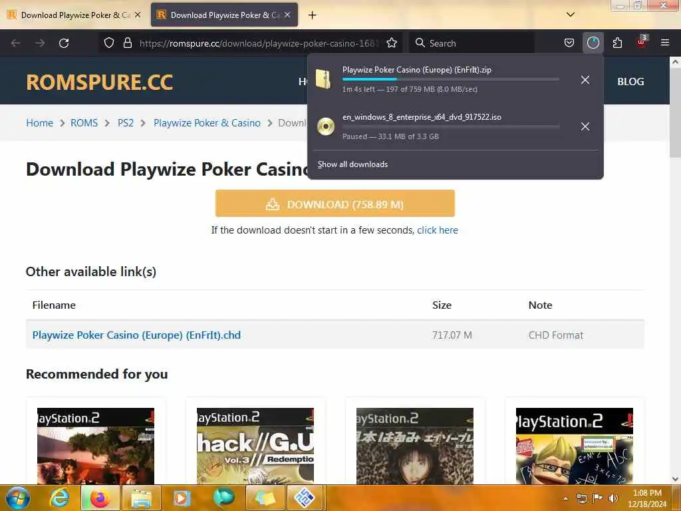Click the scrollbar up arrow
The height and width of the screenshot is (511, 681).
(x=675, y=62)
